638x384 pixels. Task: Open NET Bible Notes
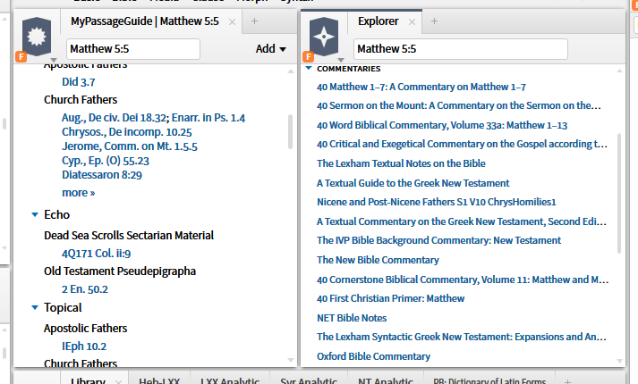point(352,318)
